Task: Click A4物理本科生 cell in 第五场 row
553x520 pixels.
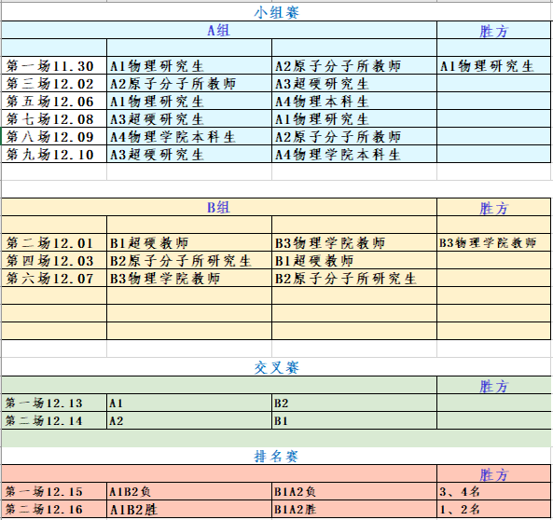Action: (354, 101)
